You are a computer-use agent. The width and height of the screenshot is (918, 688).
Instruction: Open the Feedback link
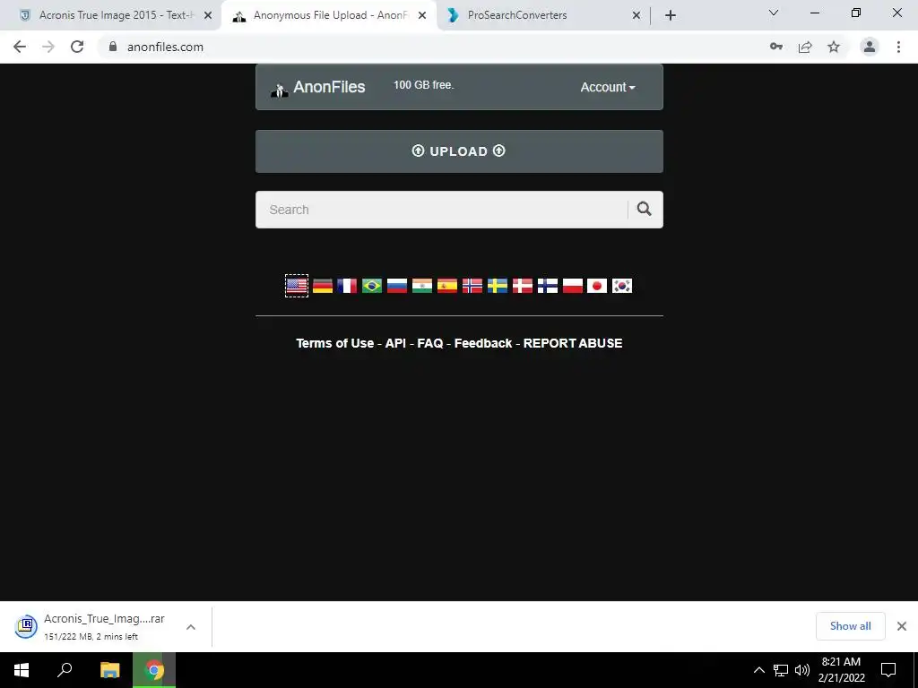tap(483, 343)
